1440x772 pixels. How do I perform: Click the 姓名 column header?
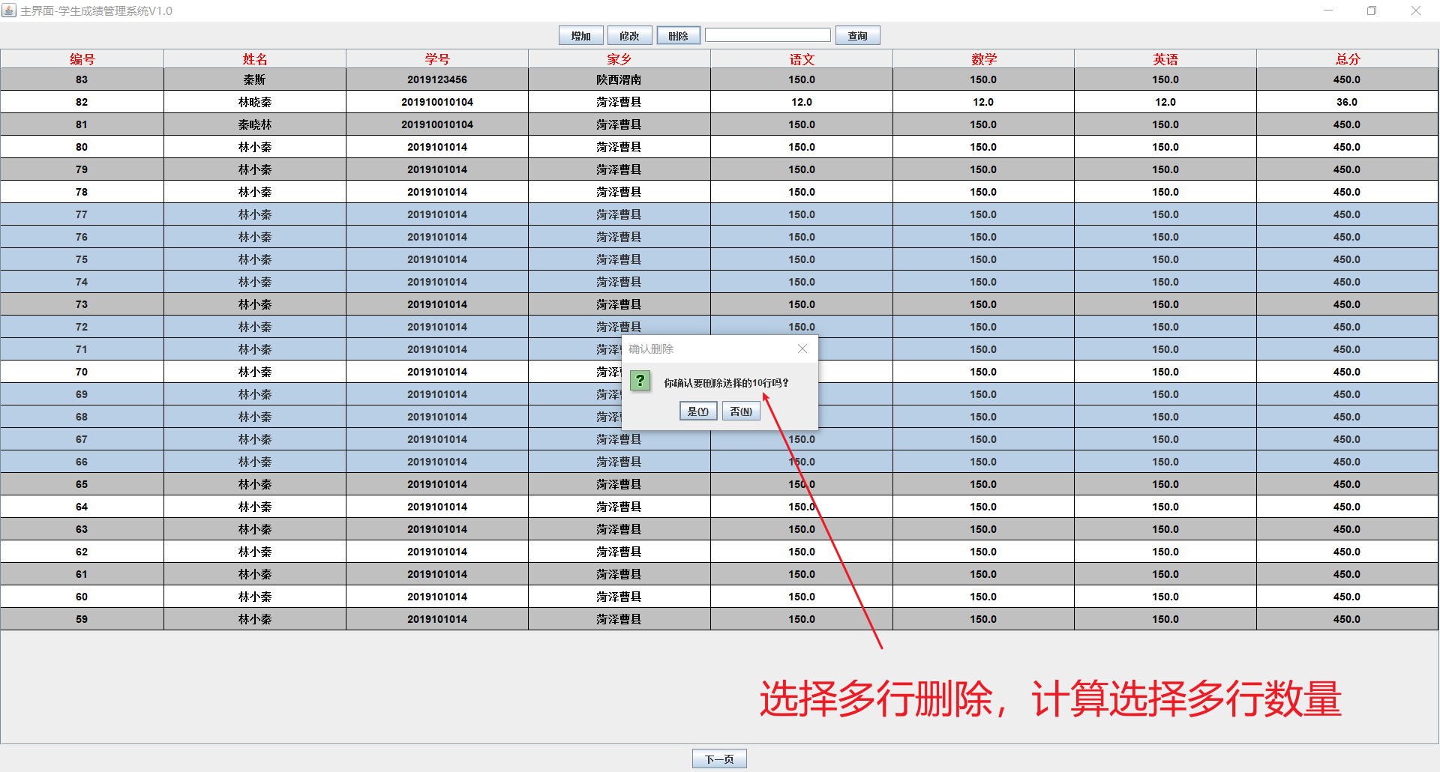(255, 59)
